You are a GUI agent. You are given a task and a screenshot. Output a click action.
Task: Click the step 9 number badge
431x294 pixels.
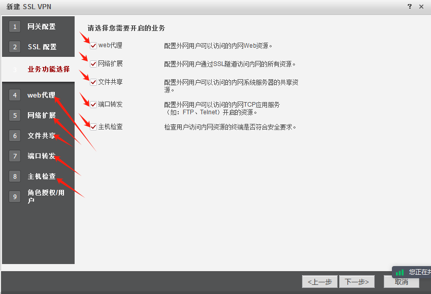(14, 197)
